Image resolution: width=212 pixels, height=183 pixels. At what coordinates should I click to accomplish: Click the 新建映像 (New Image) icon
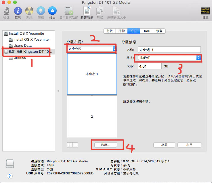(87, 11)
